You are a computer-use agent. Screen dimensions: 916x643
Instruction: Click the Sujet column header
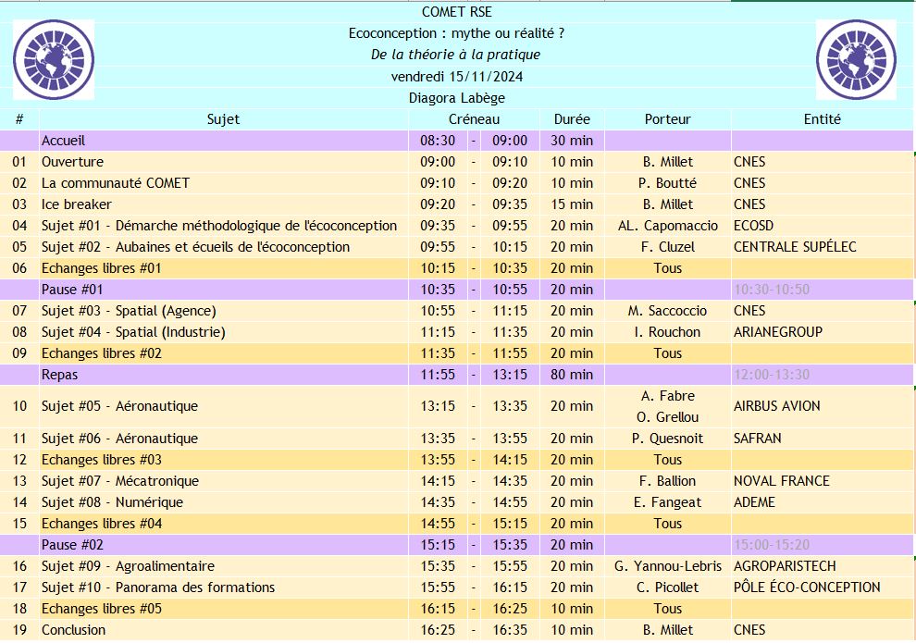[x=224, y=118]
